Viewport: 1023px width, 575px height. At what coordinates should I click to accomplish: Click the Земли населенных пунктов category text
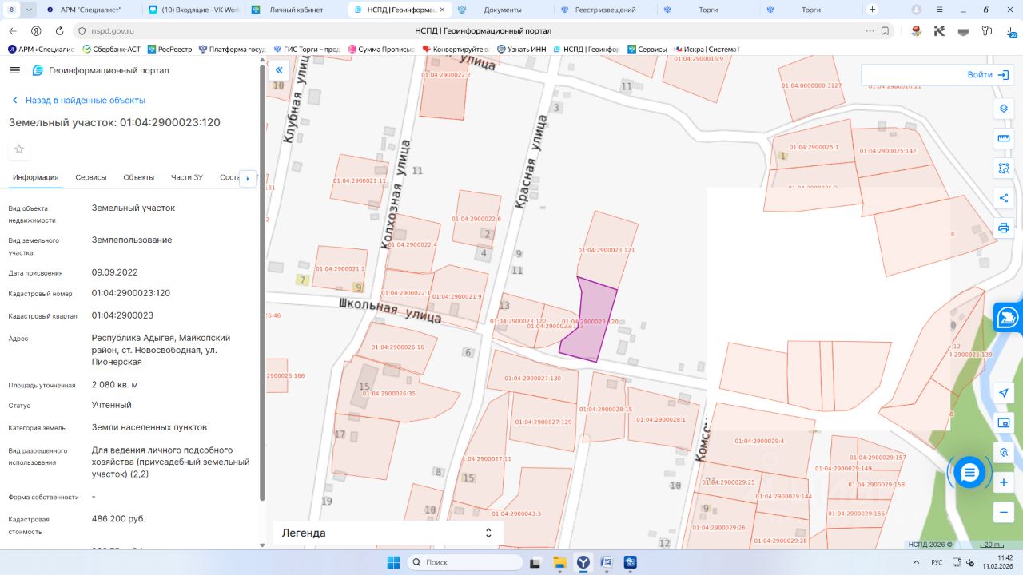click(x=149, y=427)
